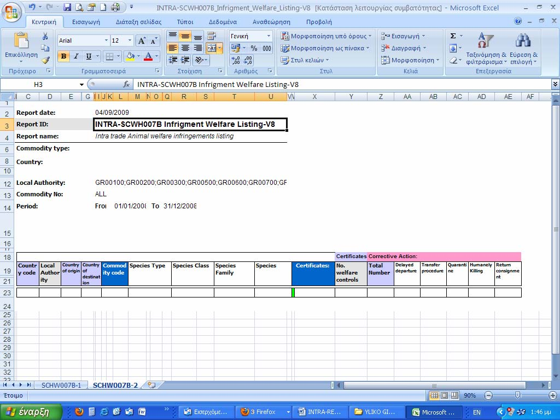Expand the formula bar chevron
560x420 pixels.
(x=555, y=84)
